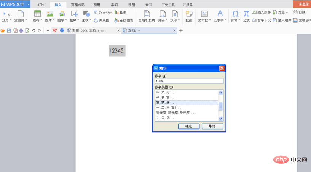Viewport: 311px width, 172px height.
Task: Click the 页眉和页脚 header and footer icon
Action: click(146, 14)
